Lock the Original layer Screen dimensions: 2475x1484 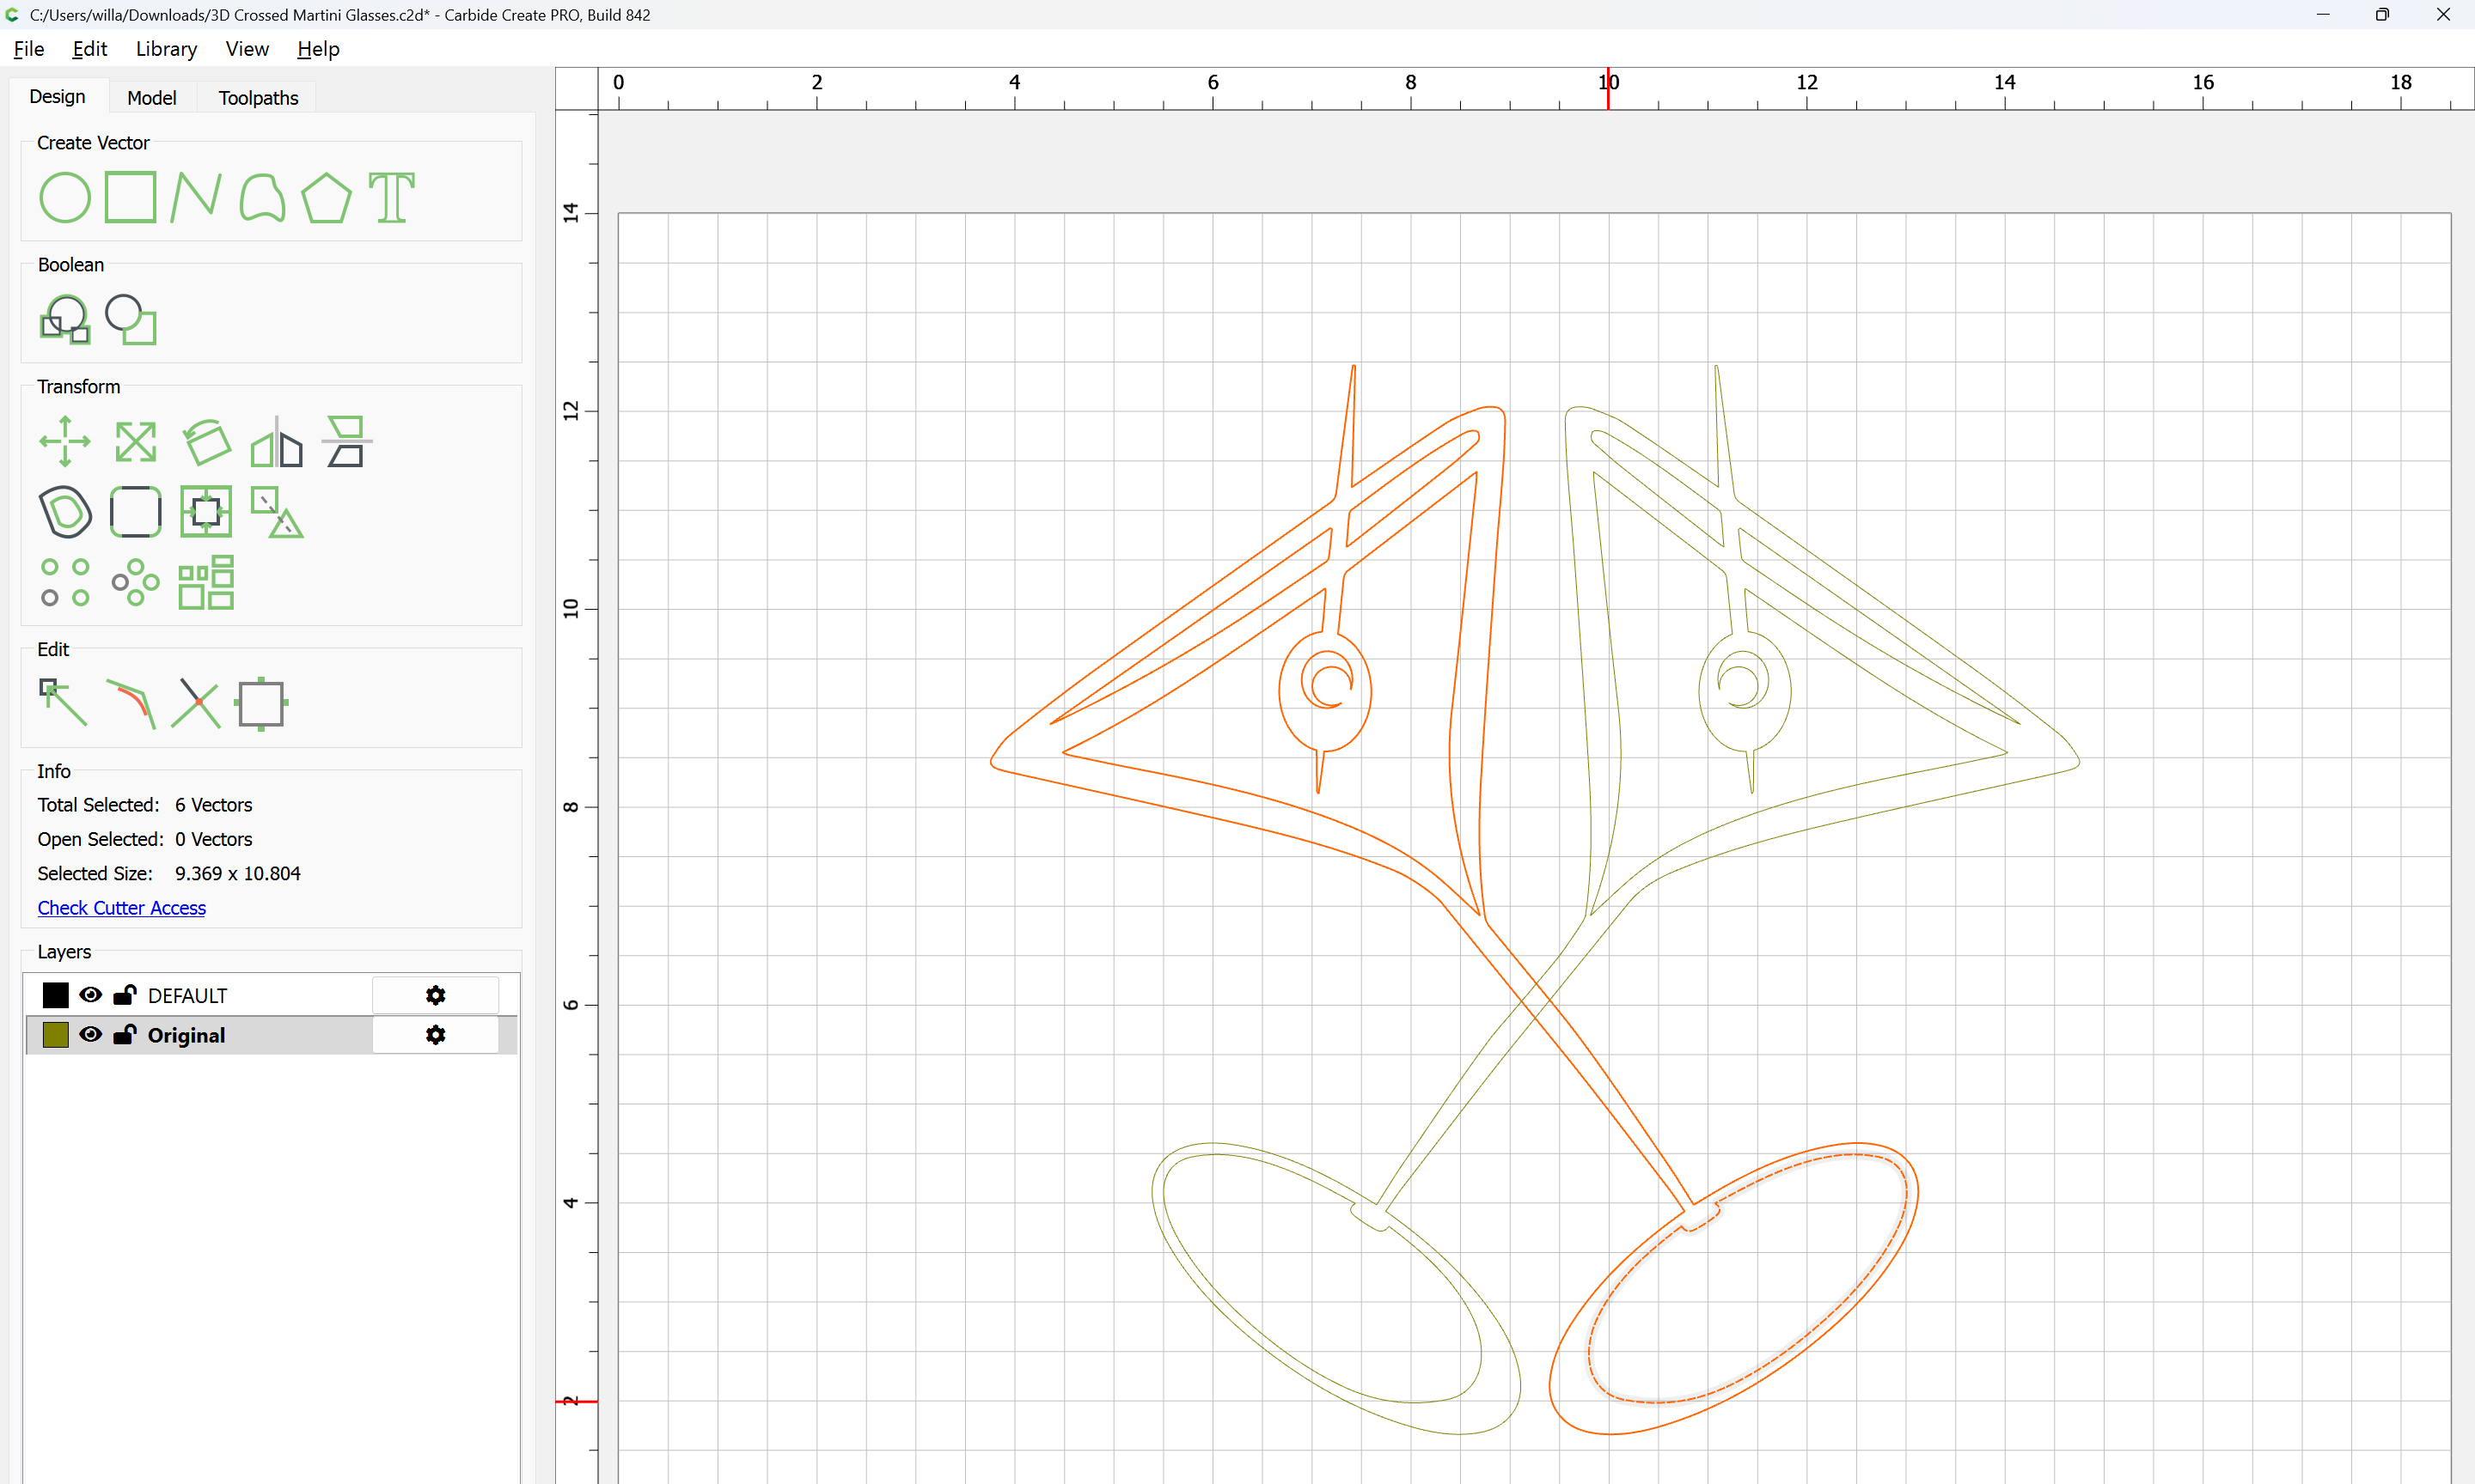(x=124, y=1035)
